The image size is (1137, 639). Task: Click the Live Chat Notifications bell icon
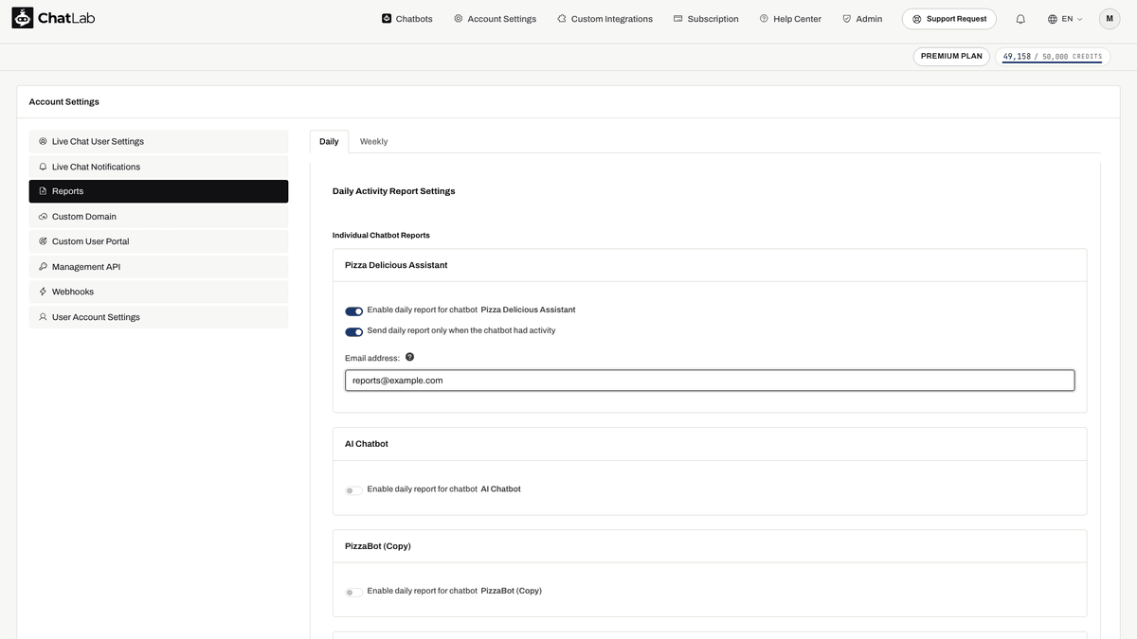coord(43,167)
